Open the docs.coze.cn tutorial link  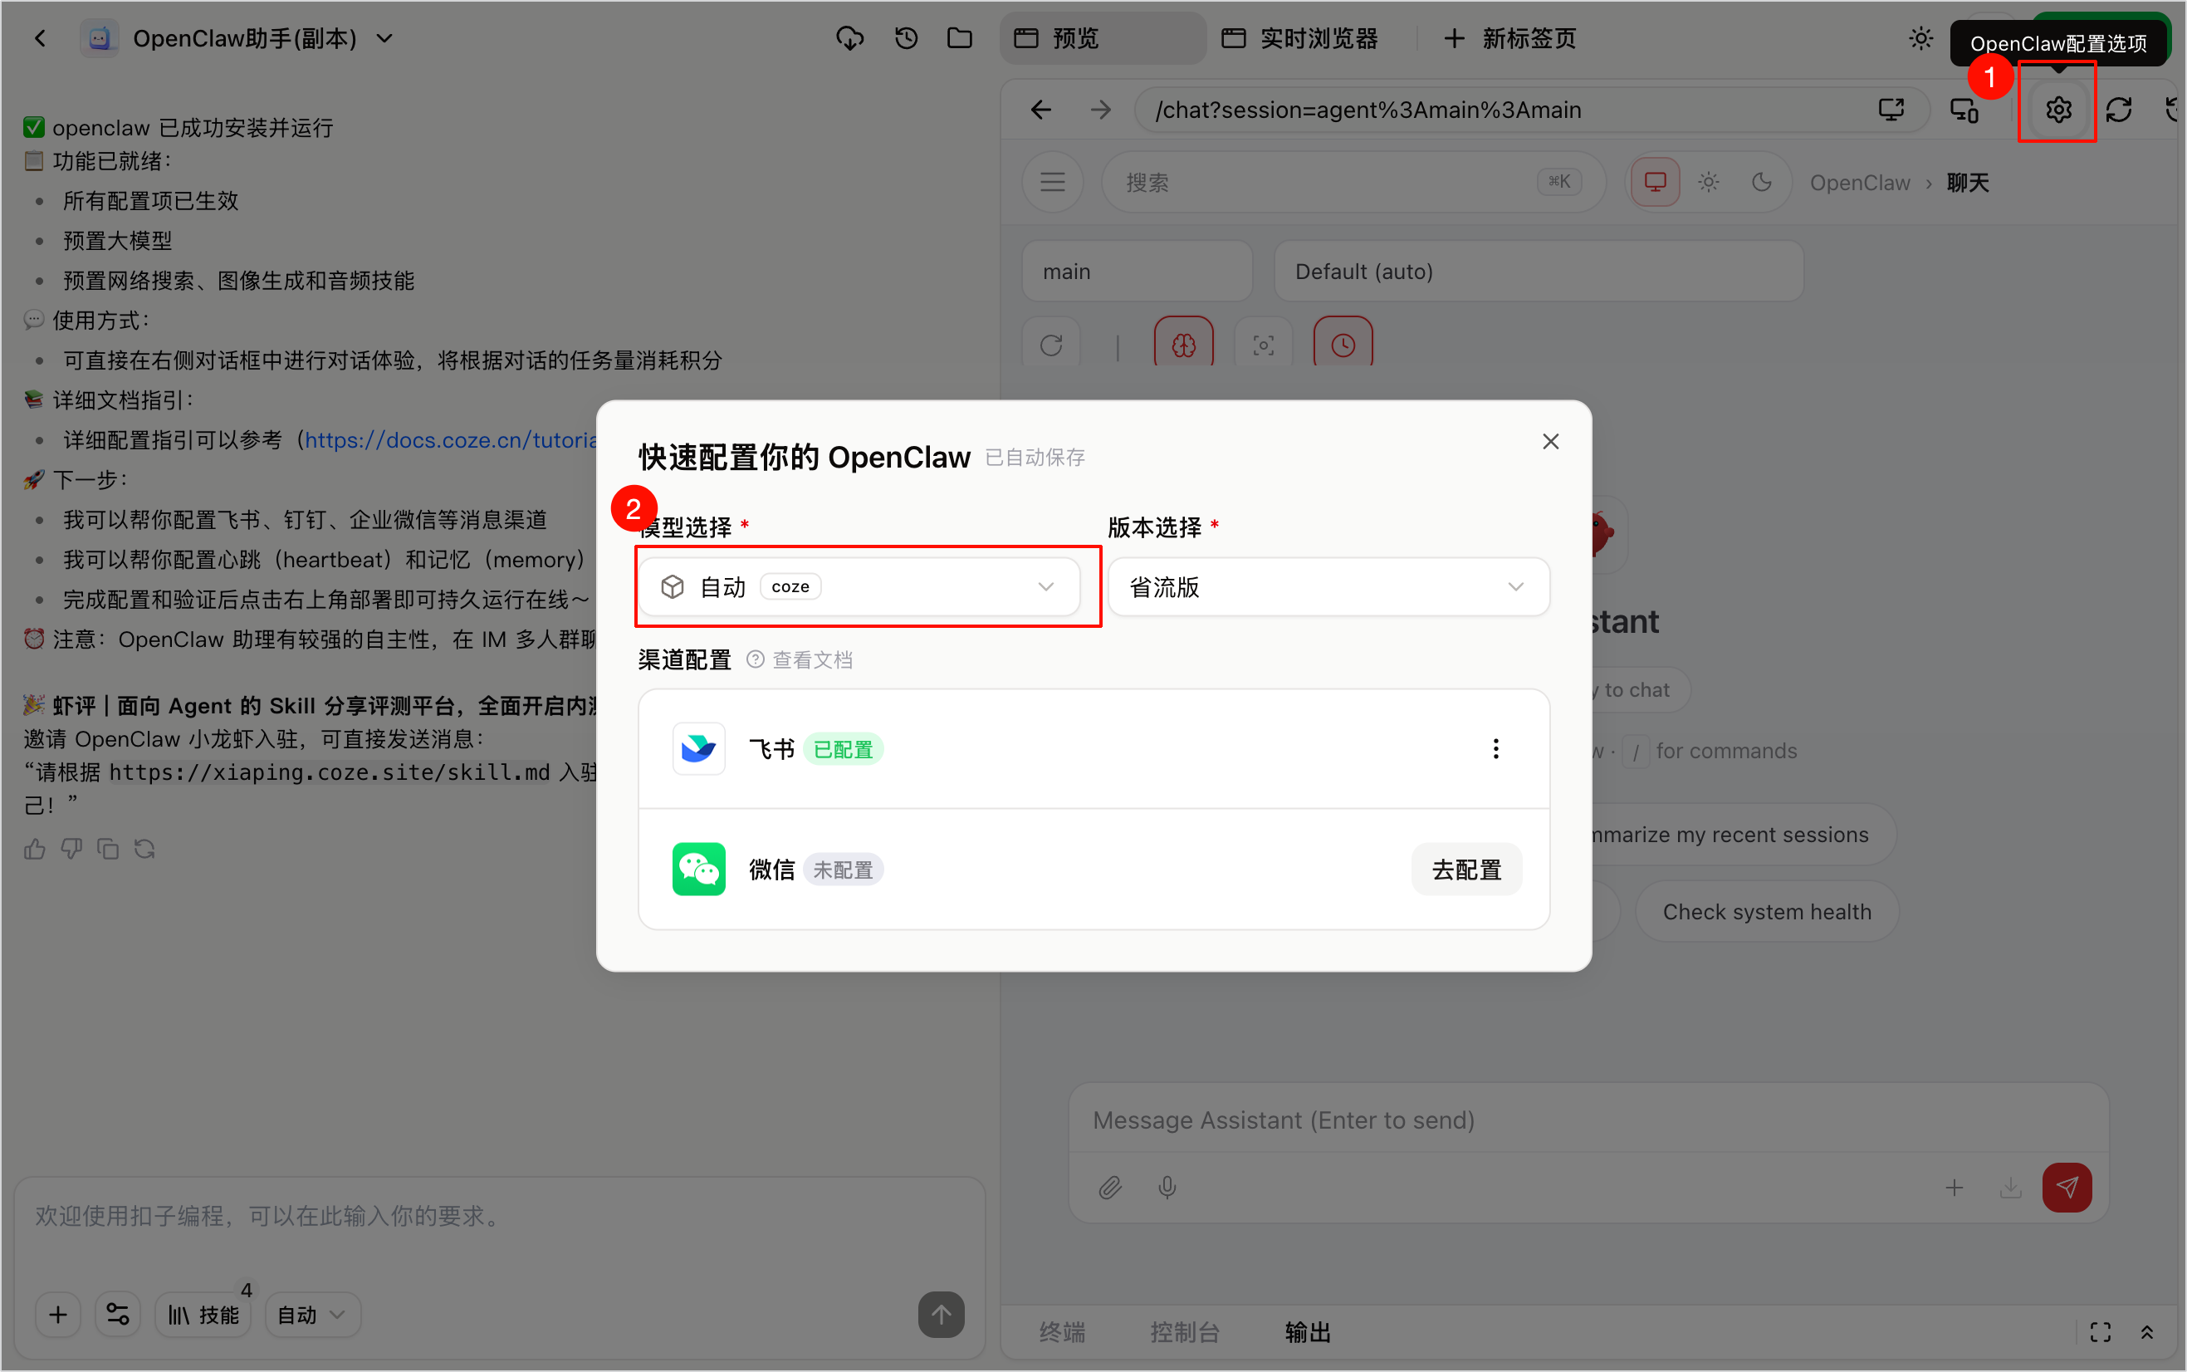pyautogui.click(x=451, y=440)
